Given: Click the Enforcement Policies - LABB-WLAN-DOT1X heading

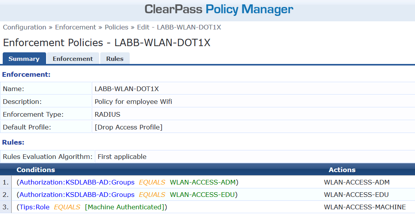Looking at the screenshot, I should click(x=107, y=43).
